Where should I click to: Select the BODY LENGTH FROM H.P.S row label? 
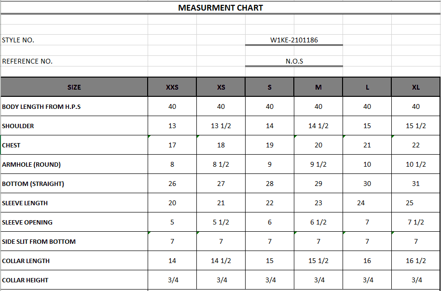pyautogui.click(x=41, y=106)
